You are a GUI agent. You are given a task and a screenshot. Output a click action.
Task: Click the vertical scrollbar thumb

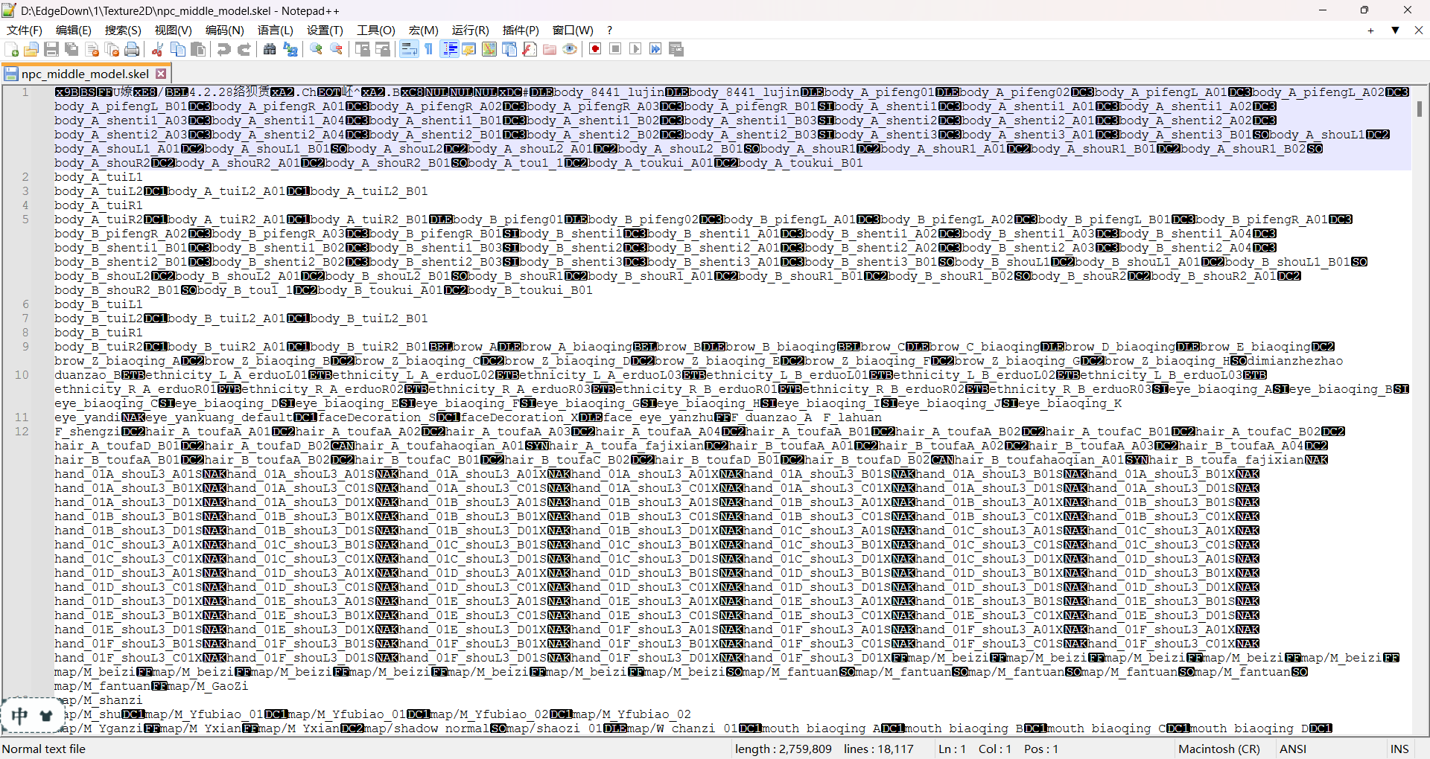point(1420,109)
